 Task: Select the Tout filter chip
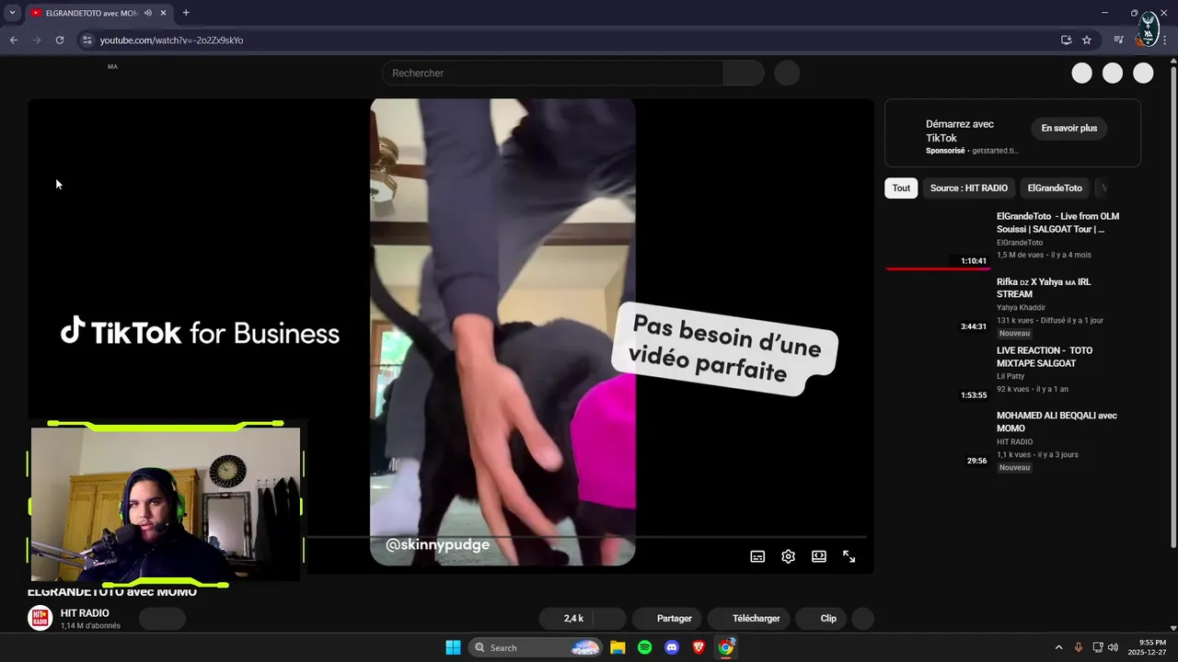coord(901,188)
